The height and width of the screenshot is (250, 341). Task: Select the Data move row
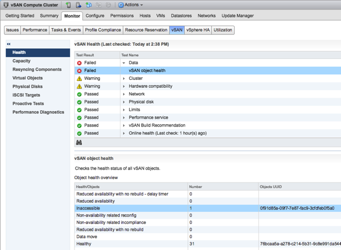coord(207,236)
